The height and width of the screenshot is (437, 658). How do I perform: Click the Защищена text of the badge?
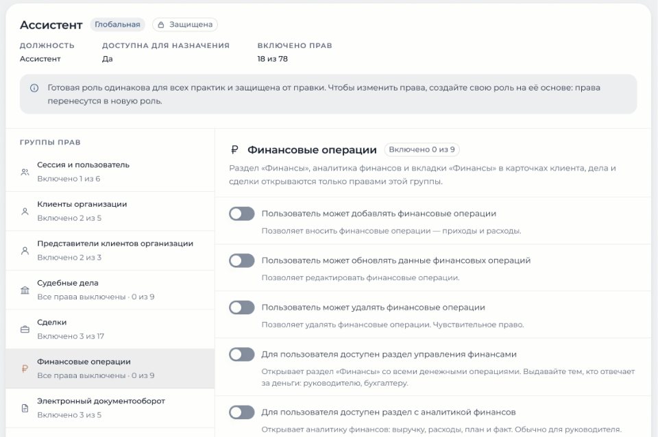(x=191, y=25)
